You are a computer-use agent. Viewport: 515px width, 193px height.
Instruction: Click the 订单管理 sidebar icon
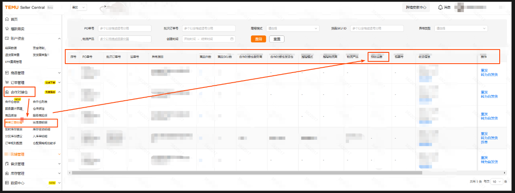click(7, 83)
